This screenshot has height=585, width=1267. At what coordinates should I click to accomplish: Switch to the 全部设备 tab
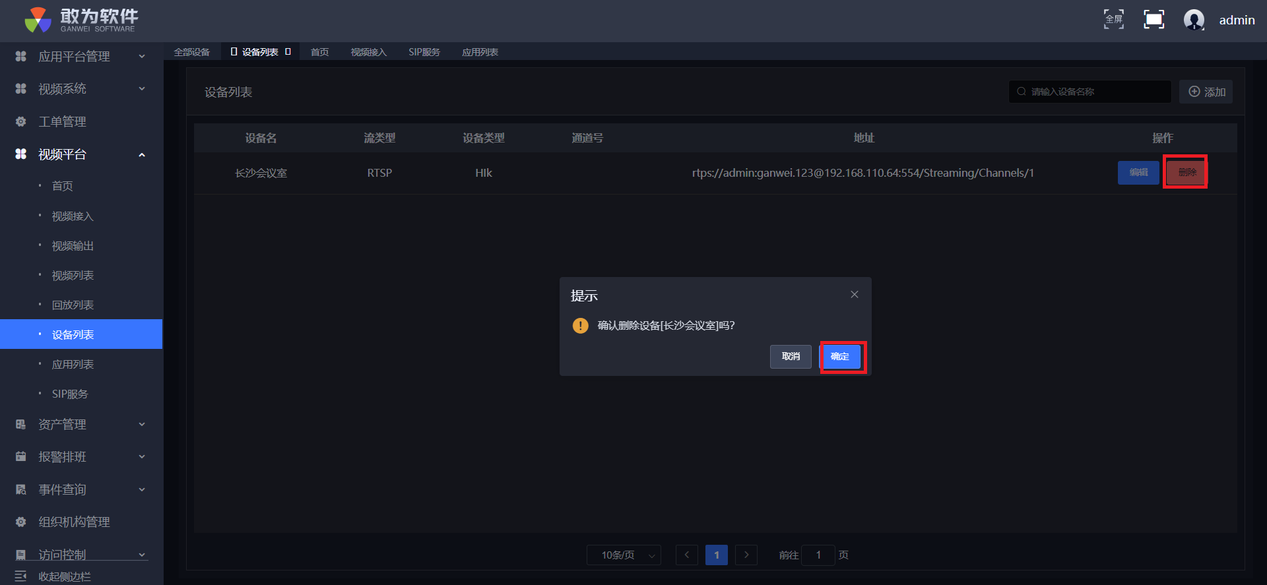[x=192, y=52]
